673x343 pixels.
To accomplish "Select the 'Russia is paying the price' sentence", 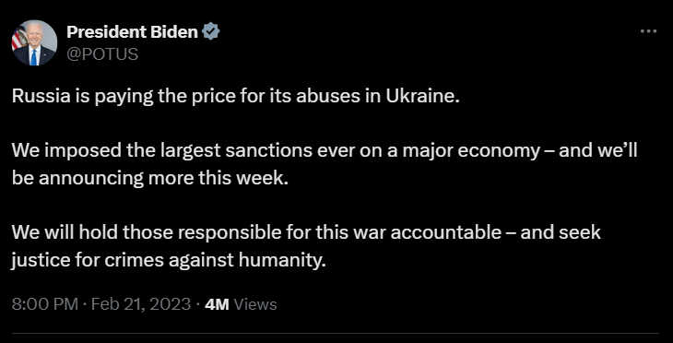I will click(x=236, y=97).
